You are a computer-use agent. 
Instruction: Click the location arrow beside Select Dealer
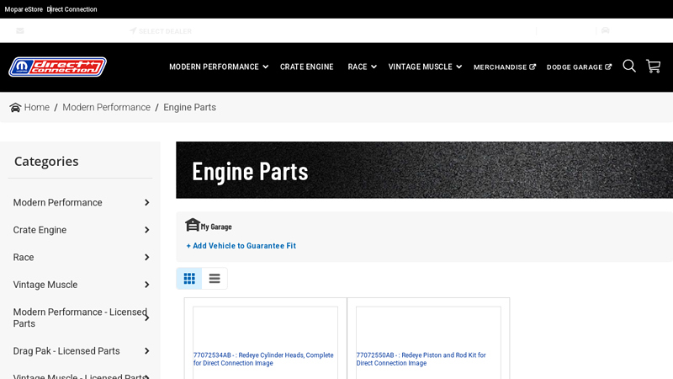[133, 30]
